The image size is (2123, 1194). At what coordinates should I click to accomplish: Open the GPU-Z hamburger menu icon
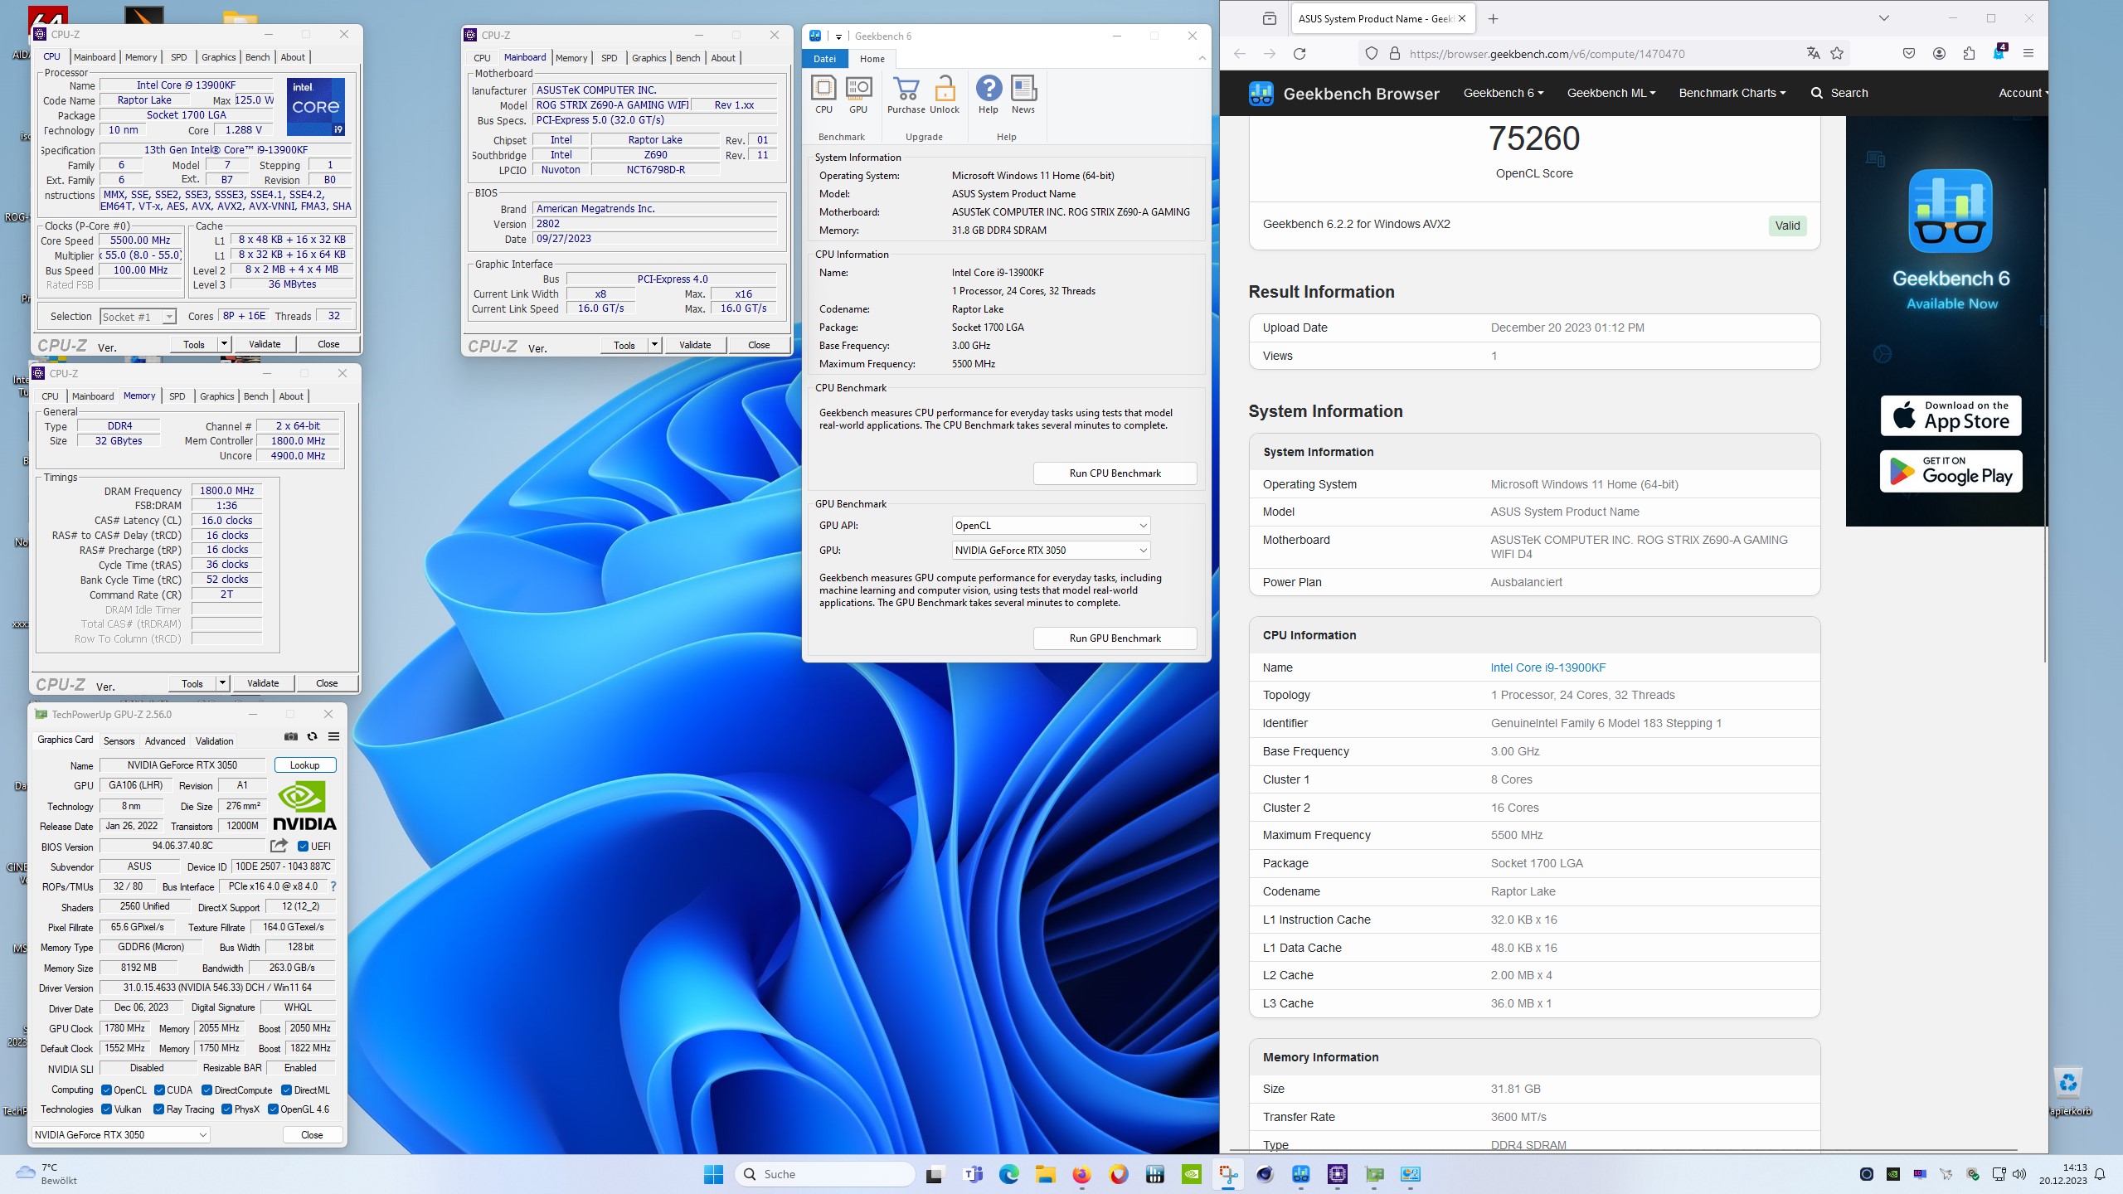[333, 736]
